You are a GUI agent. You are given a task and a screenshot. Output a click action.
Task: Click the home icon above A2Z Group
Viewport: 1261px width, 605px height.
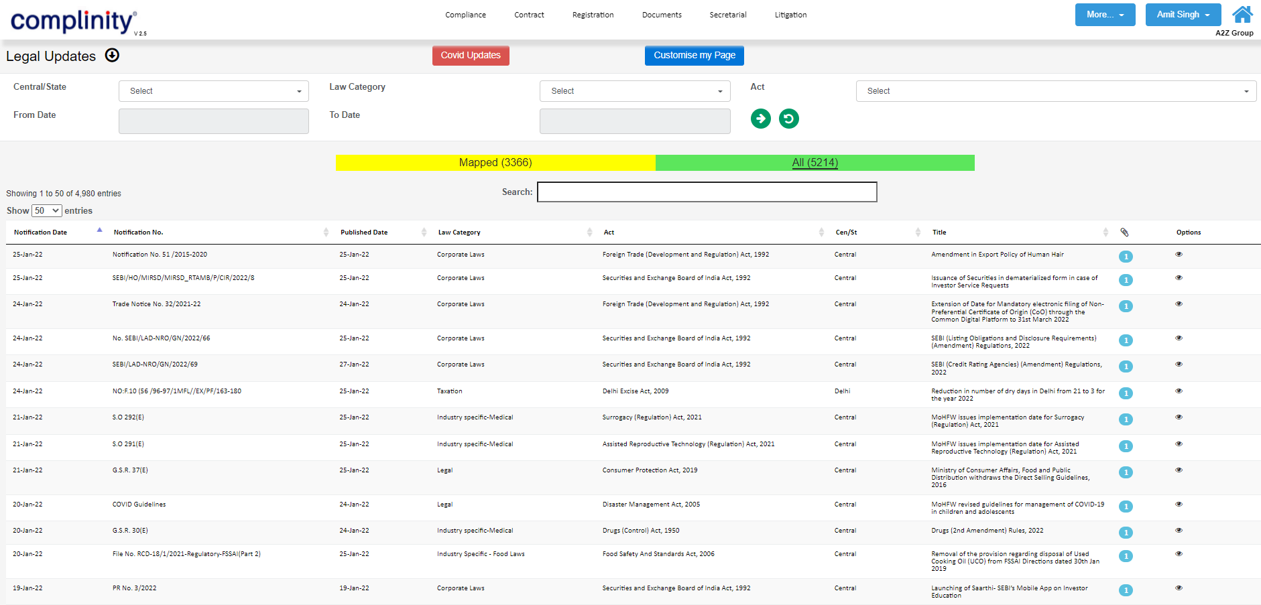1242,13
